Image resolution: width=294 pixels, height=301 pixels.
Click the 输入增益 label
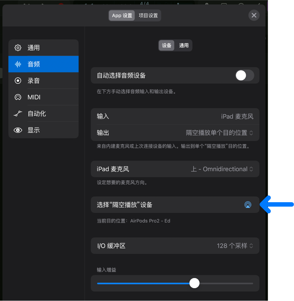click(x=107, y=270)
